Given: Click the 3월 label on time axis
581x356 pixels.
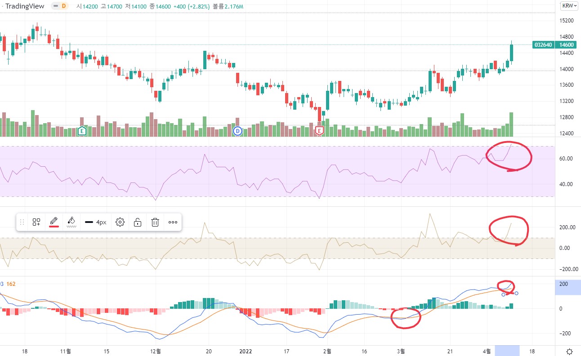Looking at the screenshot, I should pyautogui.click(x=402, y=352).
